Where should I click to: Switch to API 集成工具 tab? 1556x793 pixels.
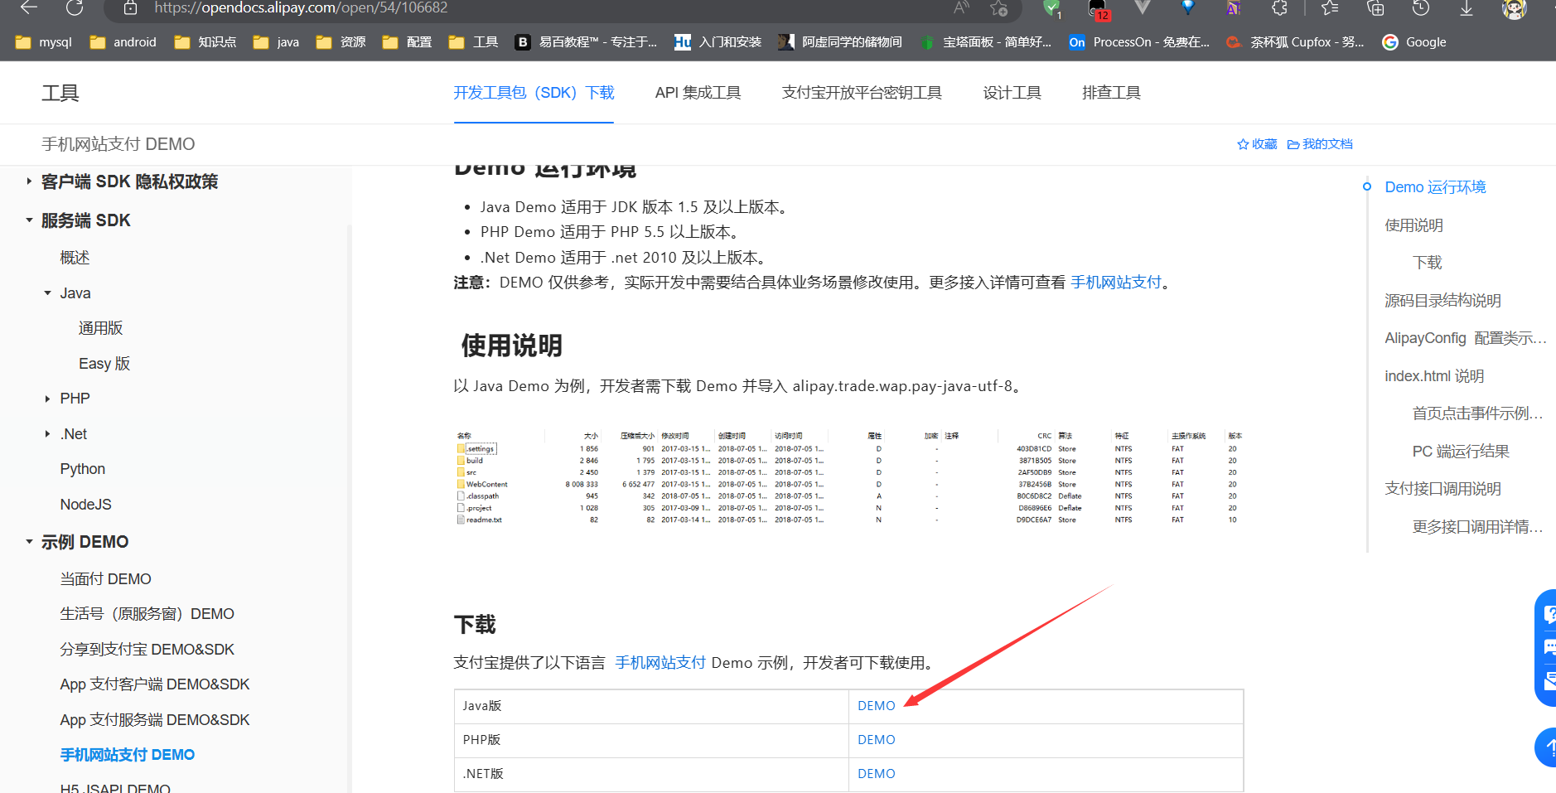click(x=698, y=93)
